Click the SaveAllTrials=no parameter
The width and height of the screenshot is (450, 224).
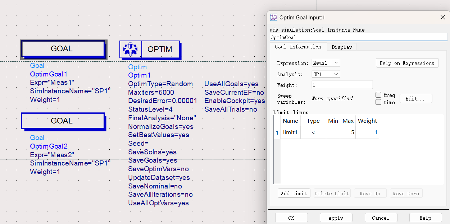point(231,109)
